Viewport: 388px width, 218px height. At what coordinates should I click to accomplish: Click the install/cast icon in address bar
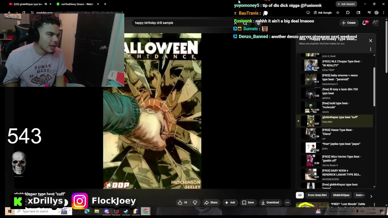[308, 13]
